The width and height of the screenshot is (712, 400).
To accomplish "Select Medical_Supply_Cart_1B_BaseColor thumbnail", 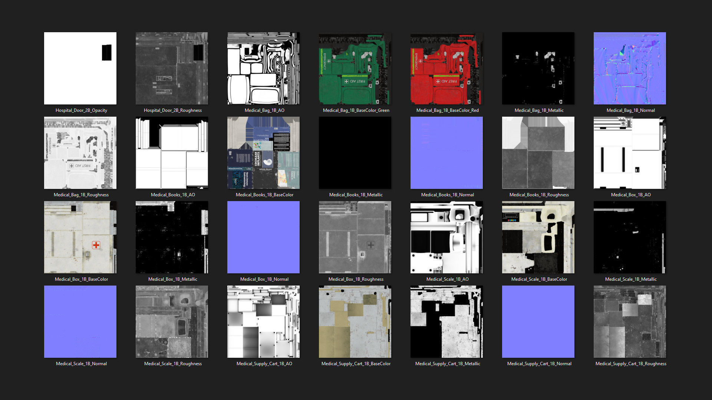I will (355, 321).
